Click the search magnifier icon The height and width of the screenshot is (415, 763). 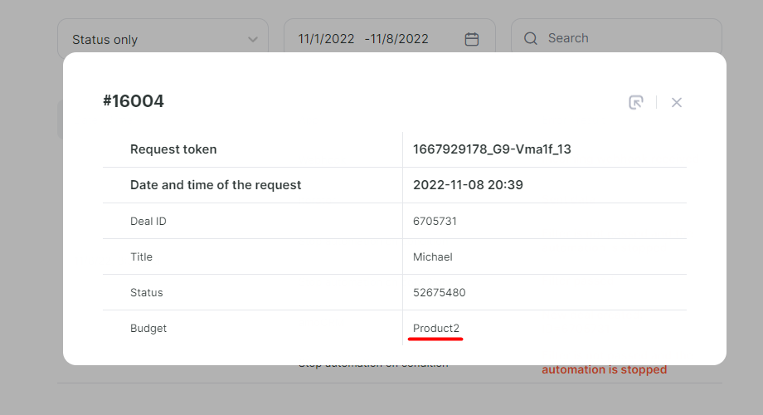pos(531,38)
